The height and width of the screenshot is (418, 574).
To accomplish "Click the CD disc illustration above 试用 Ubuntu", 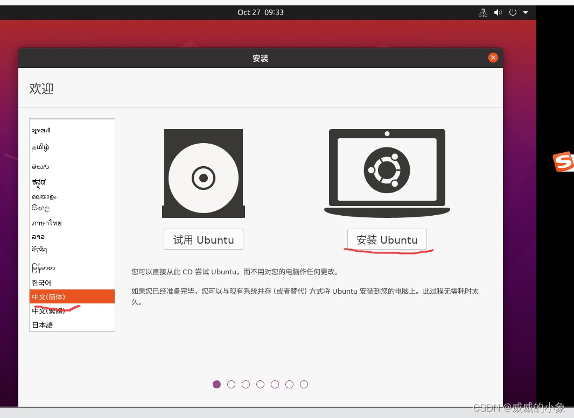I will (203, 173).
